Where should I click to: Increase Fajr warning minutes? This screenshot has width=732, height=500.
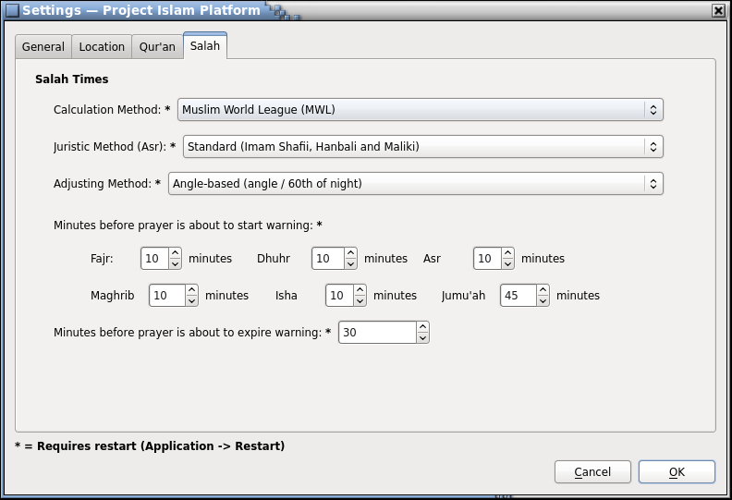[175, 253]
